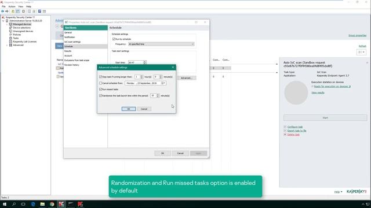371x208 pixels.
Task: Open the Help menu
Action: 28,6
